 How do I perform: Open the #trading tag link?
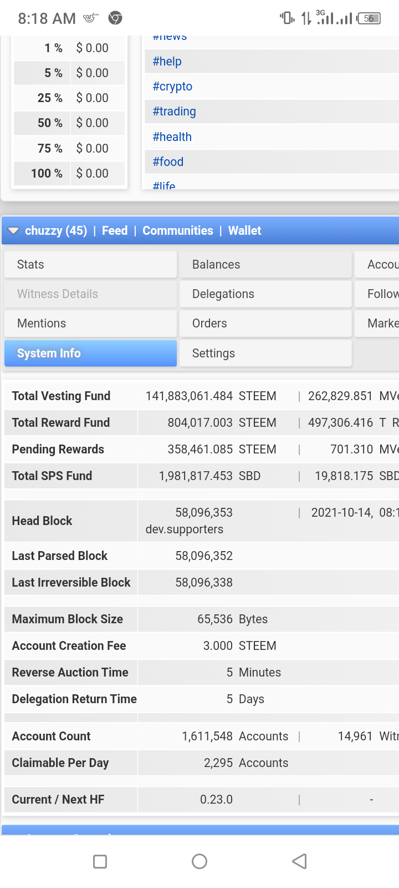[x=174, y=112]
